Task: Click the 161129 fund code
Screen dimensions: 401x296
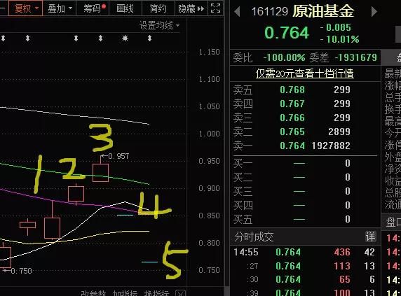Action: coord(270,11)
